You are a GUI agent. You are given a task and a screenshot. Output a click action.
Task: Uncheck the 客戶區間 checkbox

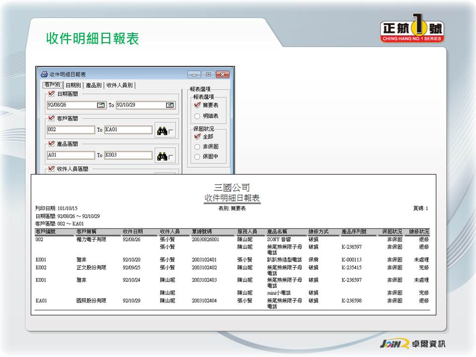tap(51, 119)
